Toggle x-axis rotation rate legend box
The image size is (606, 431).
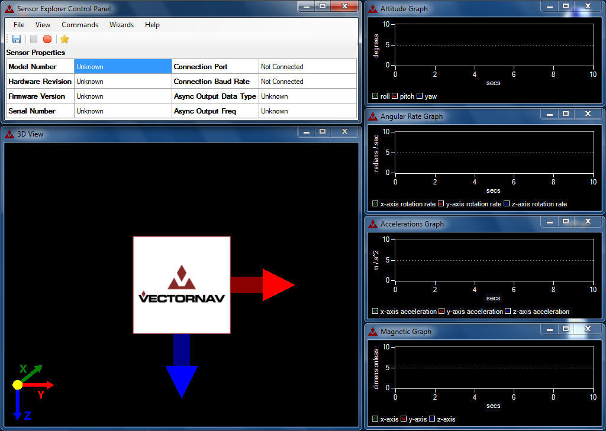tap(375, 204)
